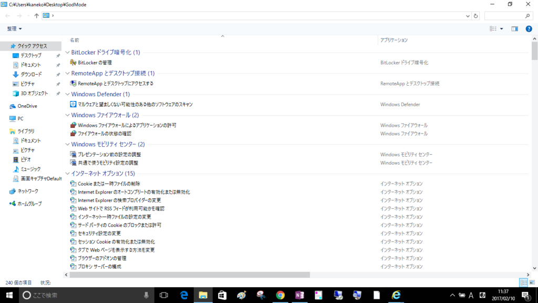Open ブラウザーのアドオンの管理

102,258
